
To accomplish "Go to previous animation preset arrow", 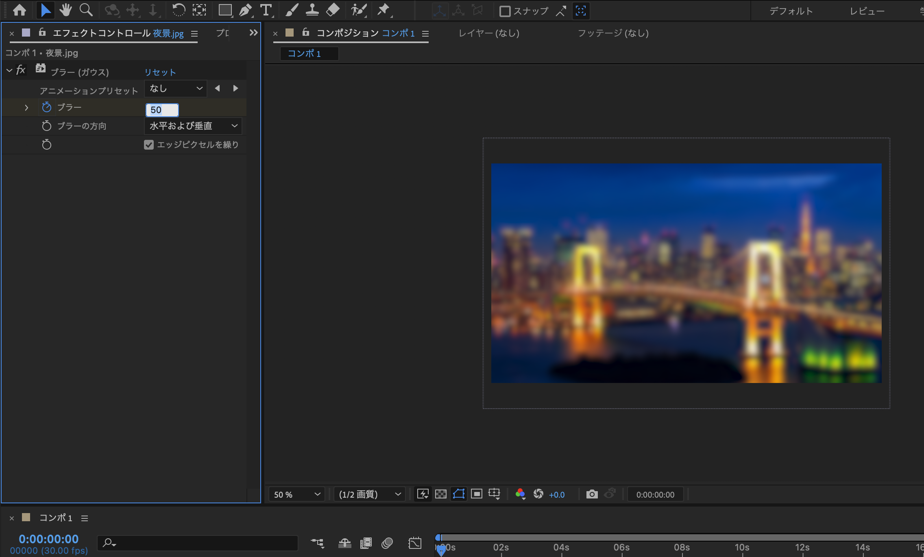I will [x=217, y=88].
